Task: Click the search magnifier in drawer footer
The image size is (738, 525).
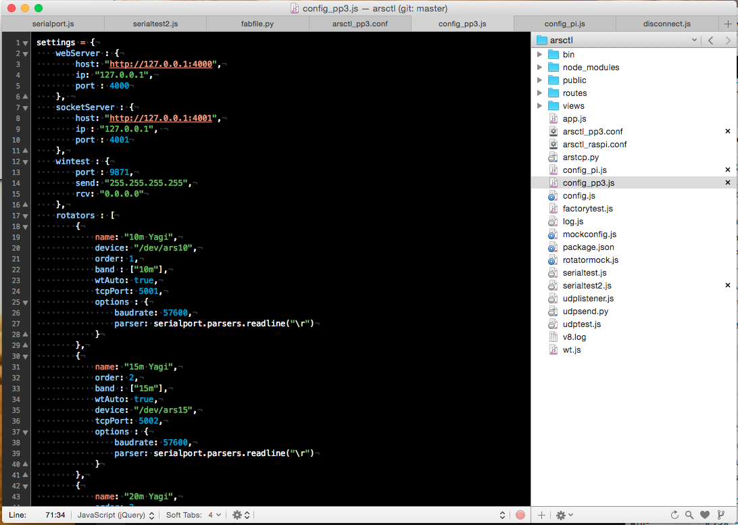Action: 689,515
